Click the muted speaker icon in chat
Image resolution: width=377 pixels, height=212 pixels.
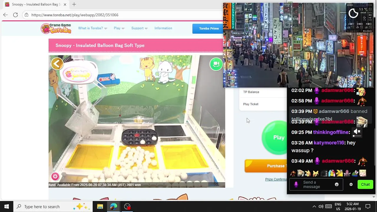pos(357,132)
